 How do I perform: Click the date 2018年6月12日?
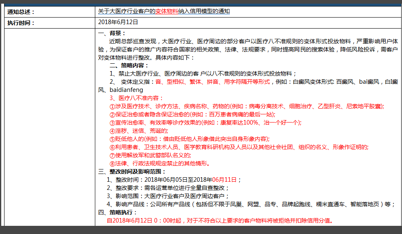pos(118,22)
